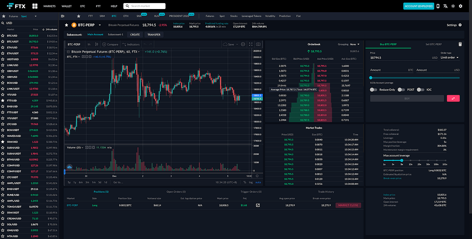Image resolution: width=472 pixels, height=239 pixels.
Task: Open chart properties gear icon
Action: pyautogui.click(x=243, y=44)
